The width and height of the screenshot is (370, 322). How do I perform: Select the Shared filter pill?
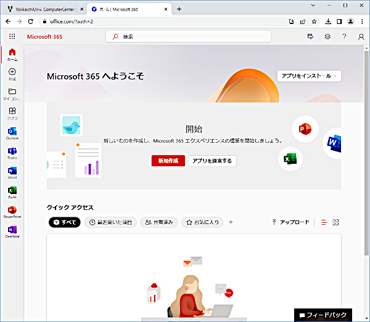pos(159,222)
